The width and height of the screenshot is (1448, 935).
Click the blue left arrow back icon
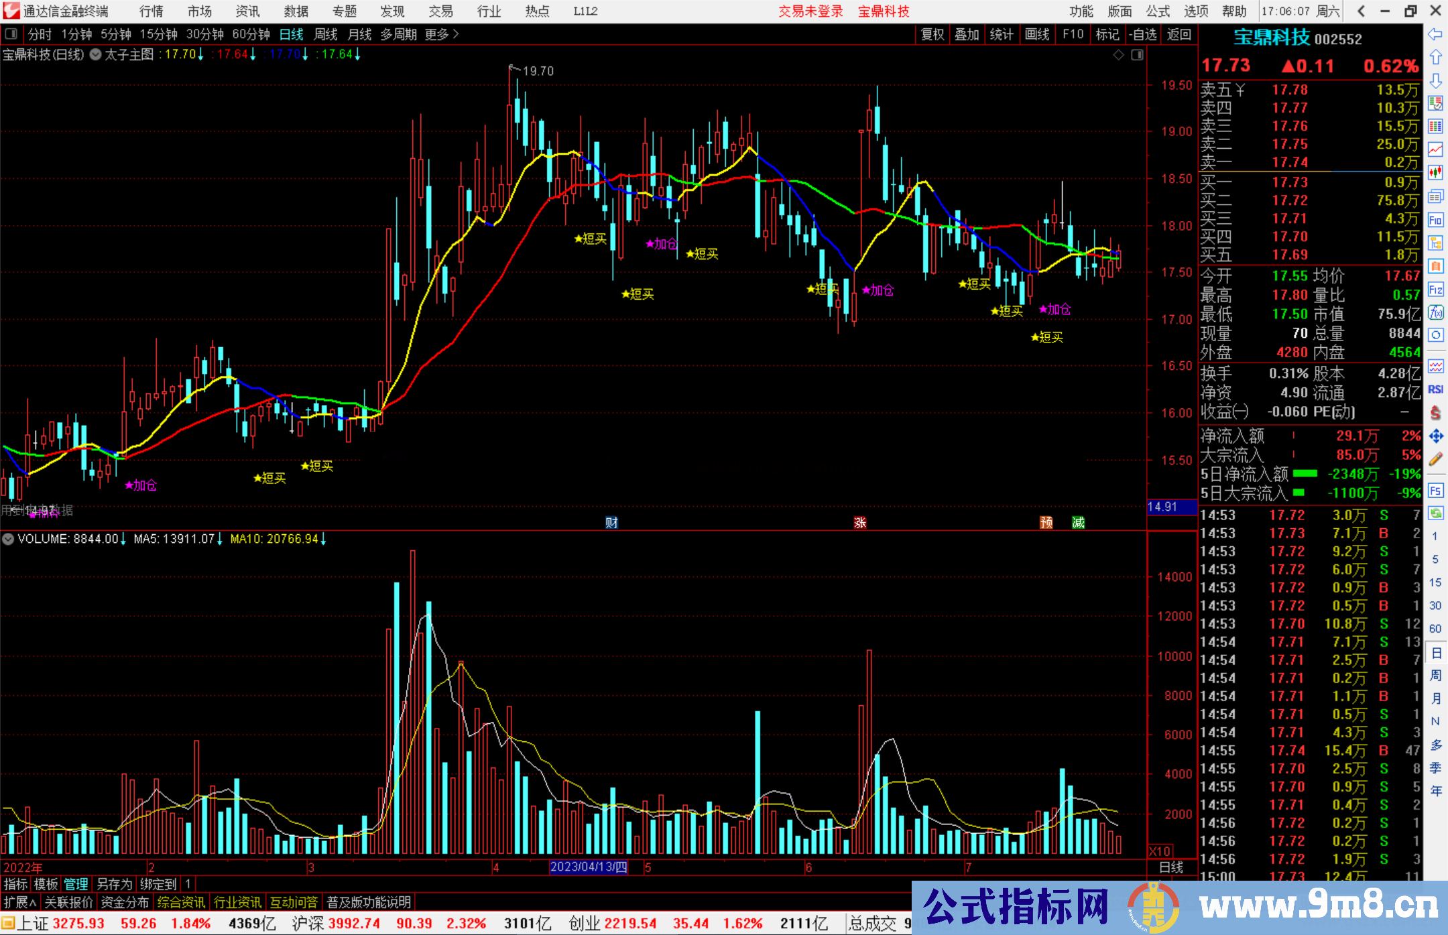1435,34
